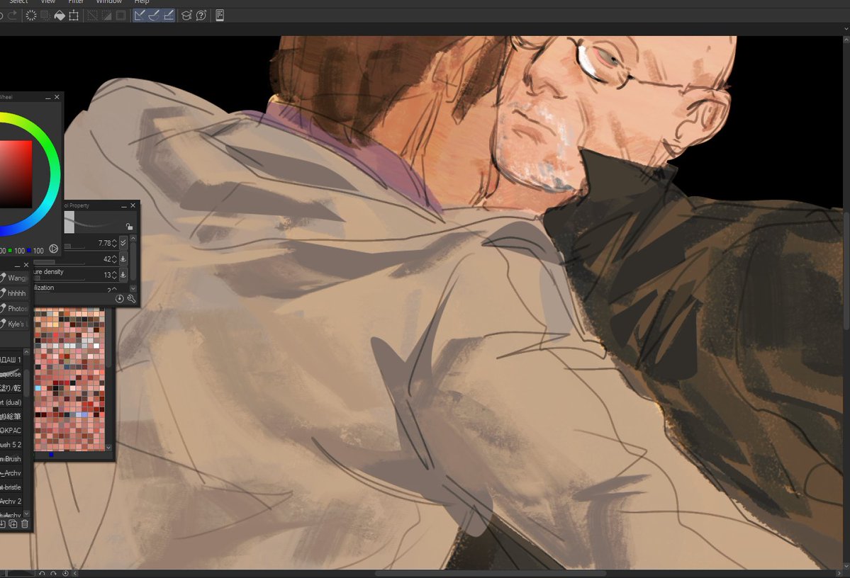Image resolution: width=850 pixels, height=578 pixels.
Task: Open Clip Studio Tips graduation cap icon
Action: point(186,16)
